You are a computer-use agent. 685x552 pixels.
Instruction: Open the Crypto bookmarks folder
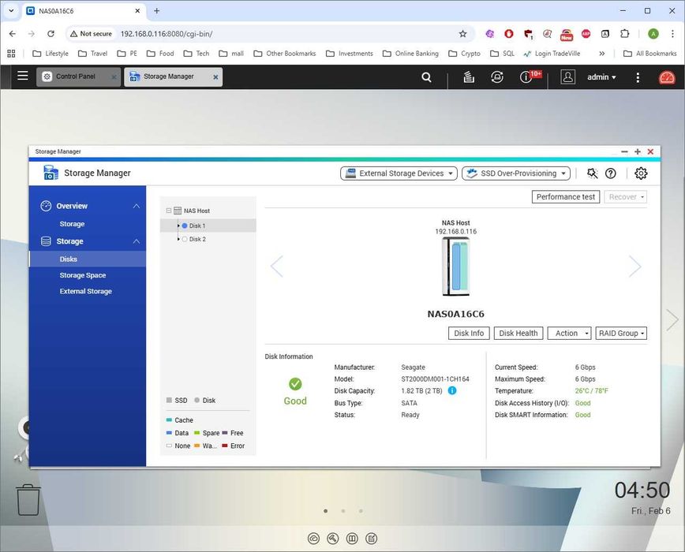(464, 54)
